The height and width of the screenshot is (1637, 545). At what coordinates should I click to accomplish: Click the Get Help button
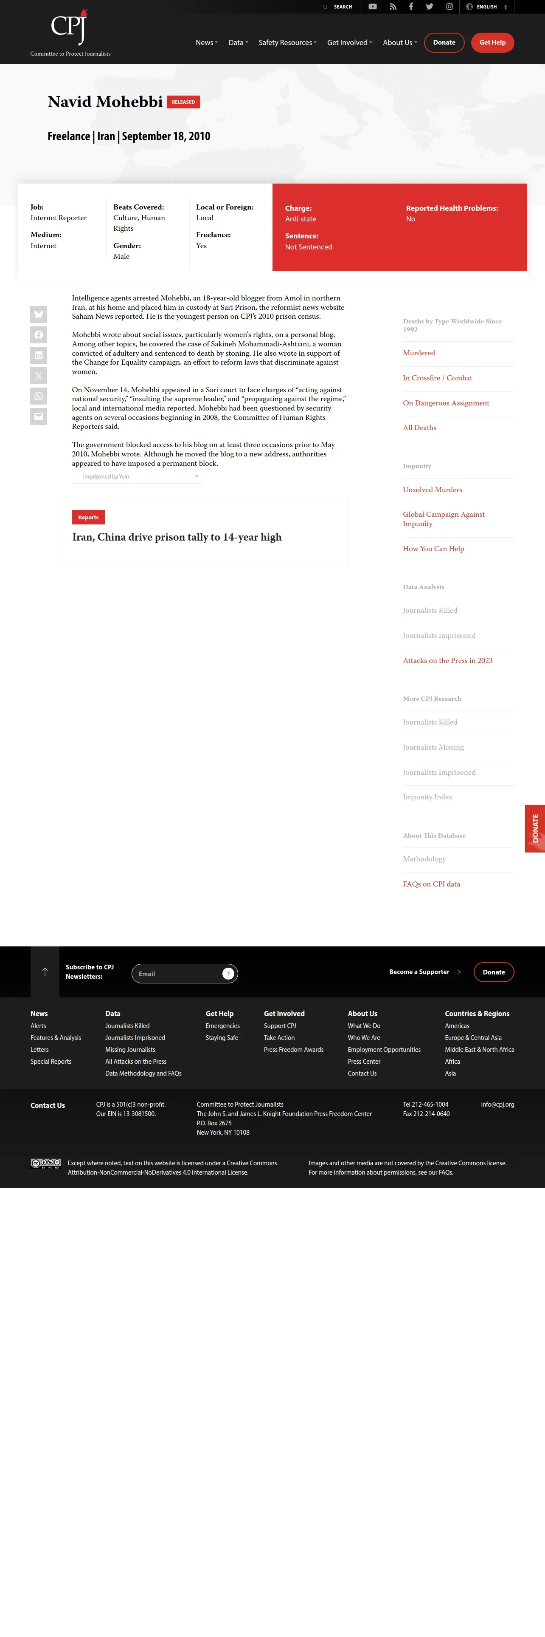[x=492, y=42]
